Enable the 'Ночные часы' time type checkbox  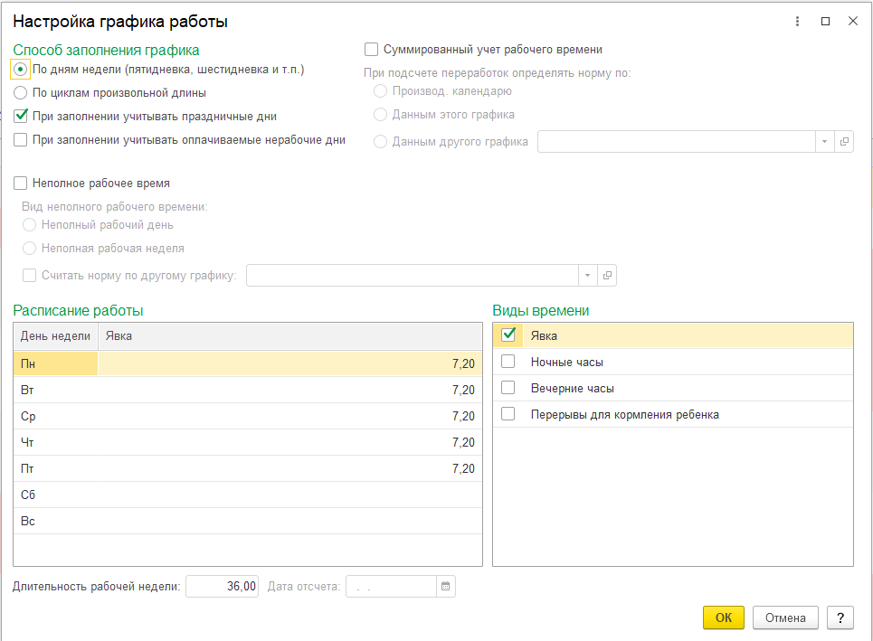click(x=508, y=362)
